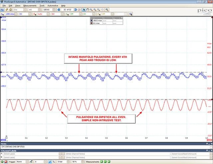Adjust the 100 kS samples stepper
Viewport: 213px width, 164px height.
(54, 10)
